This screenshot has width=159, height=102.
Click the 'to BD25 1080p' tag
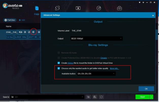(21, 37)
